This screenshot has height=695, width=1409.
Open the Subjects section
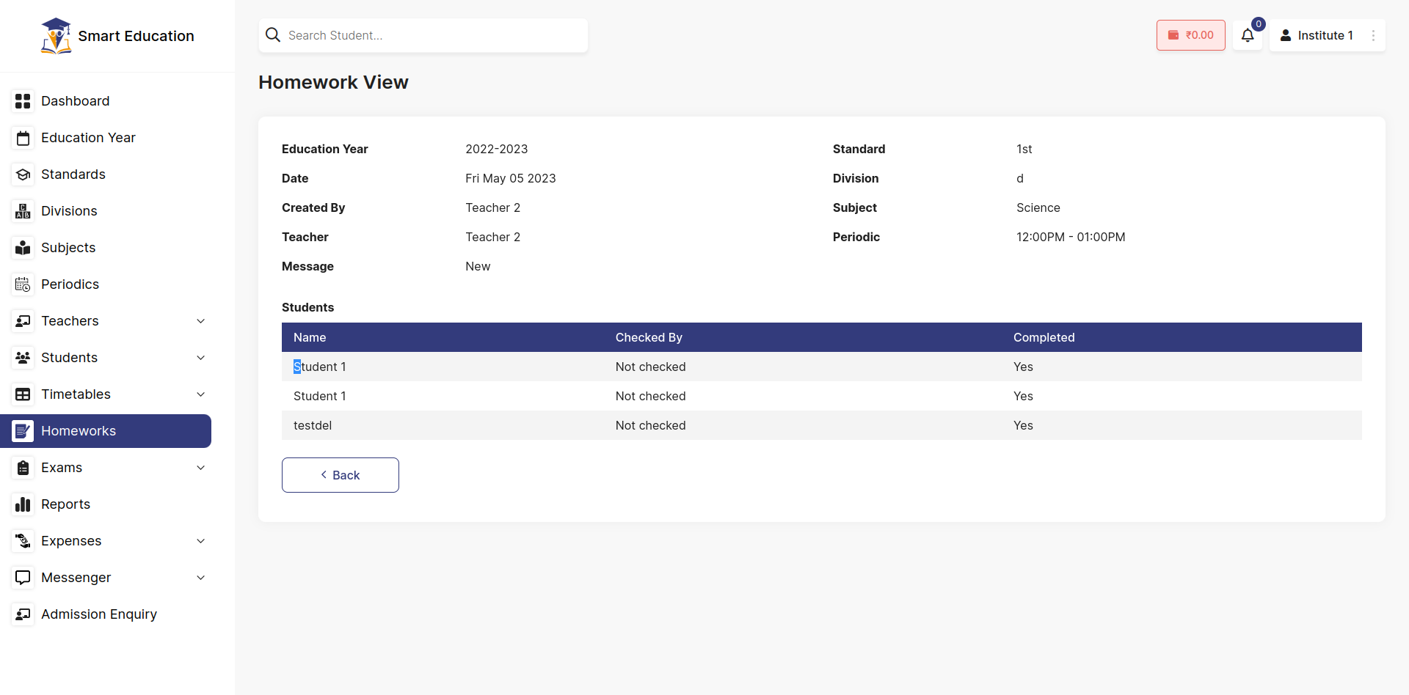(106, 248)
